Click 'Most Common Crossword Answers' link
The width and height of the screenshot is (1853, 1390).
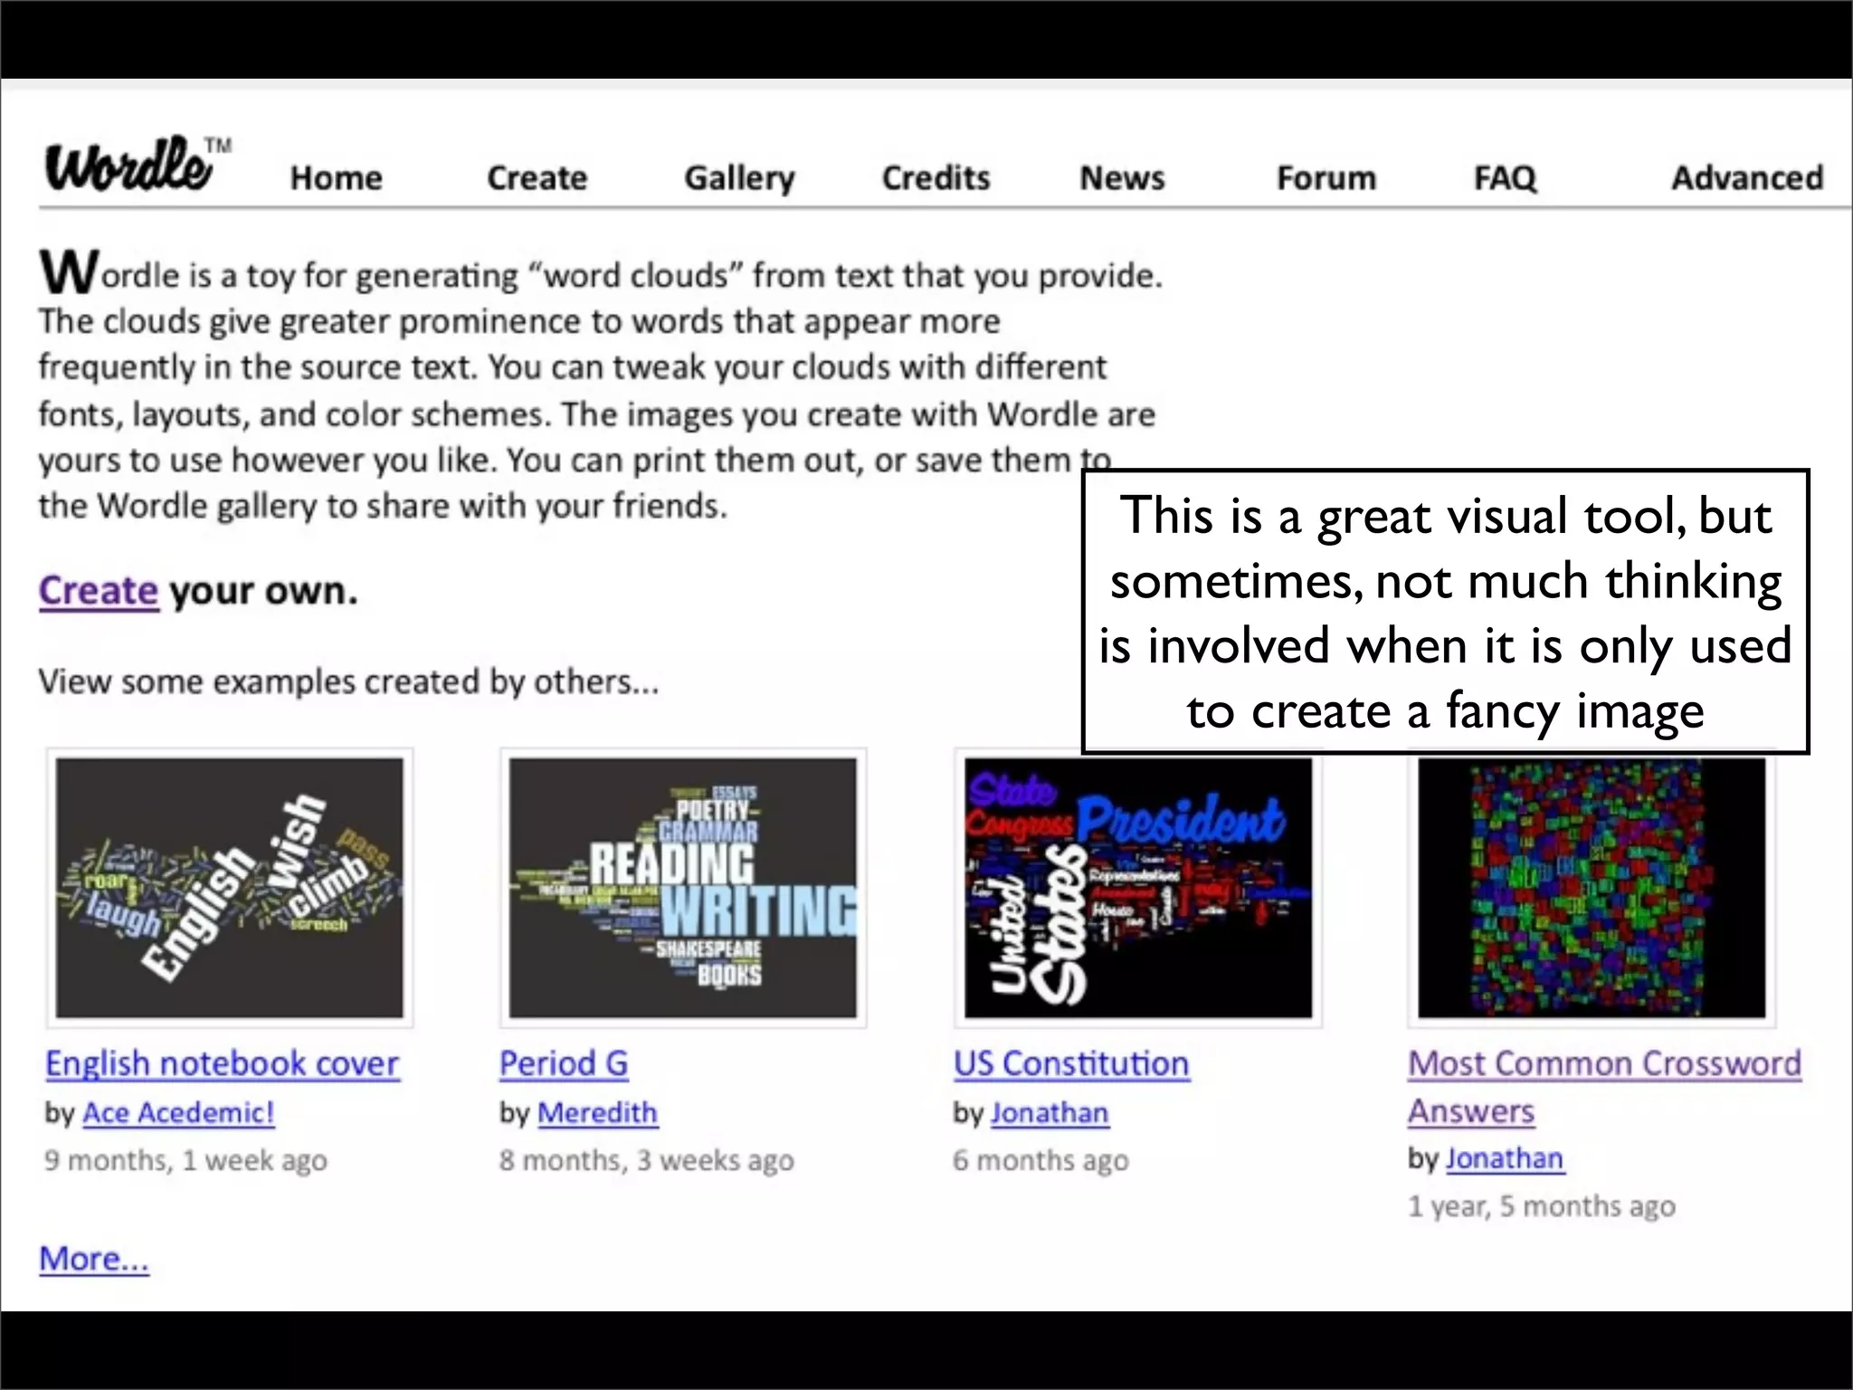[1604, 1087]
